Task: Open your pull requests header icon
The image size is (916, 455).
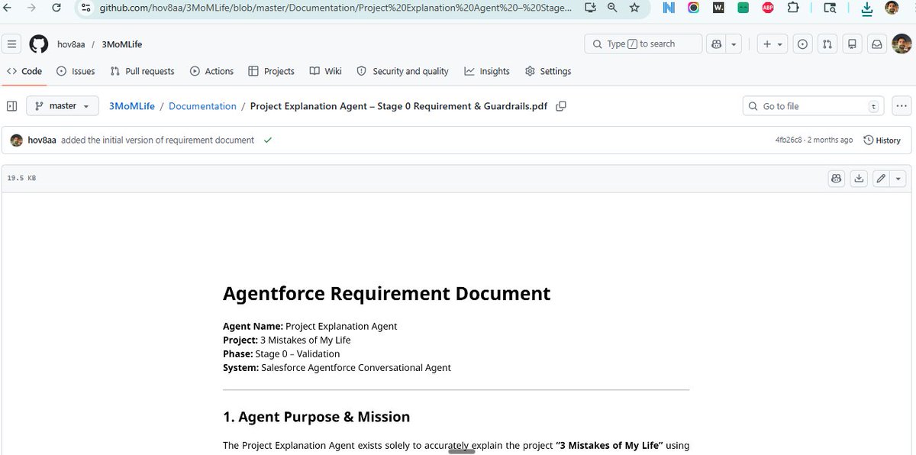Action: click(827, 44)
